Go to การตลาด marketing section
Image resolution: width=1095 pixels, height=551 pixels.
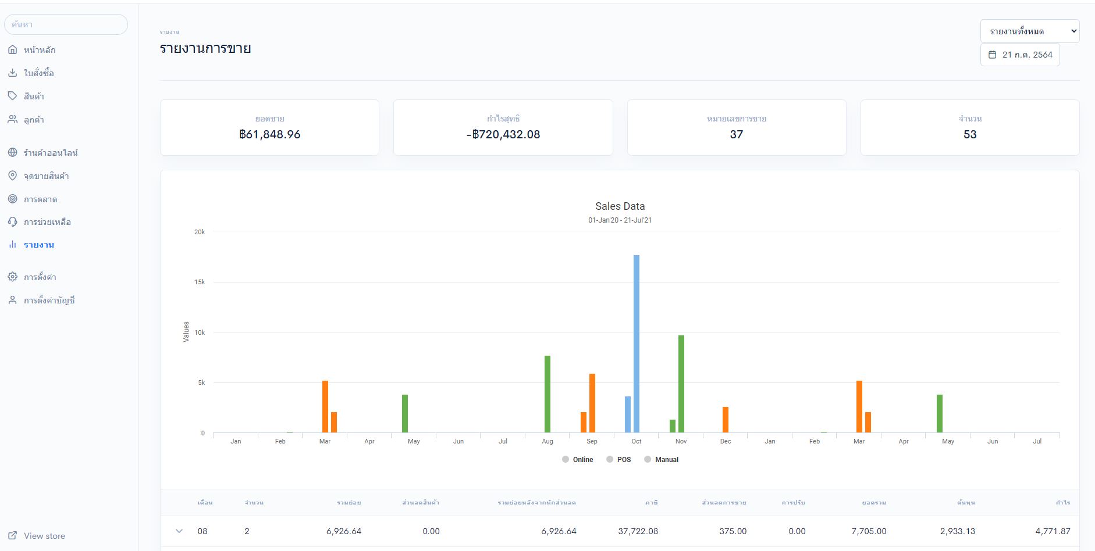(40, 199)
